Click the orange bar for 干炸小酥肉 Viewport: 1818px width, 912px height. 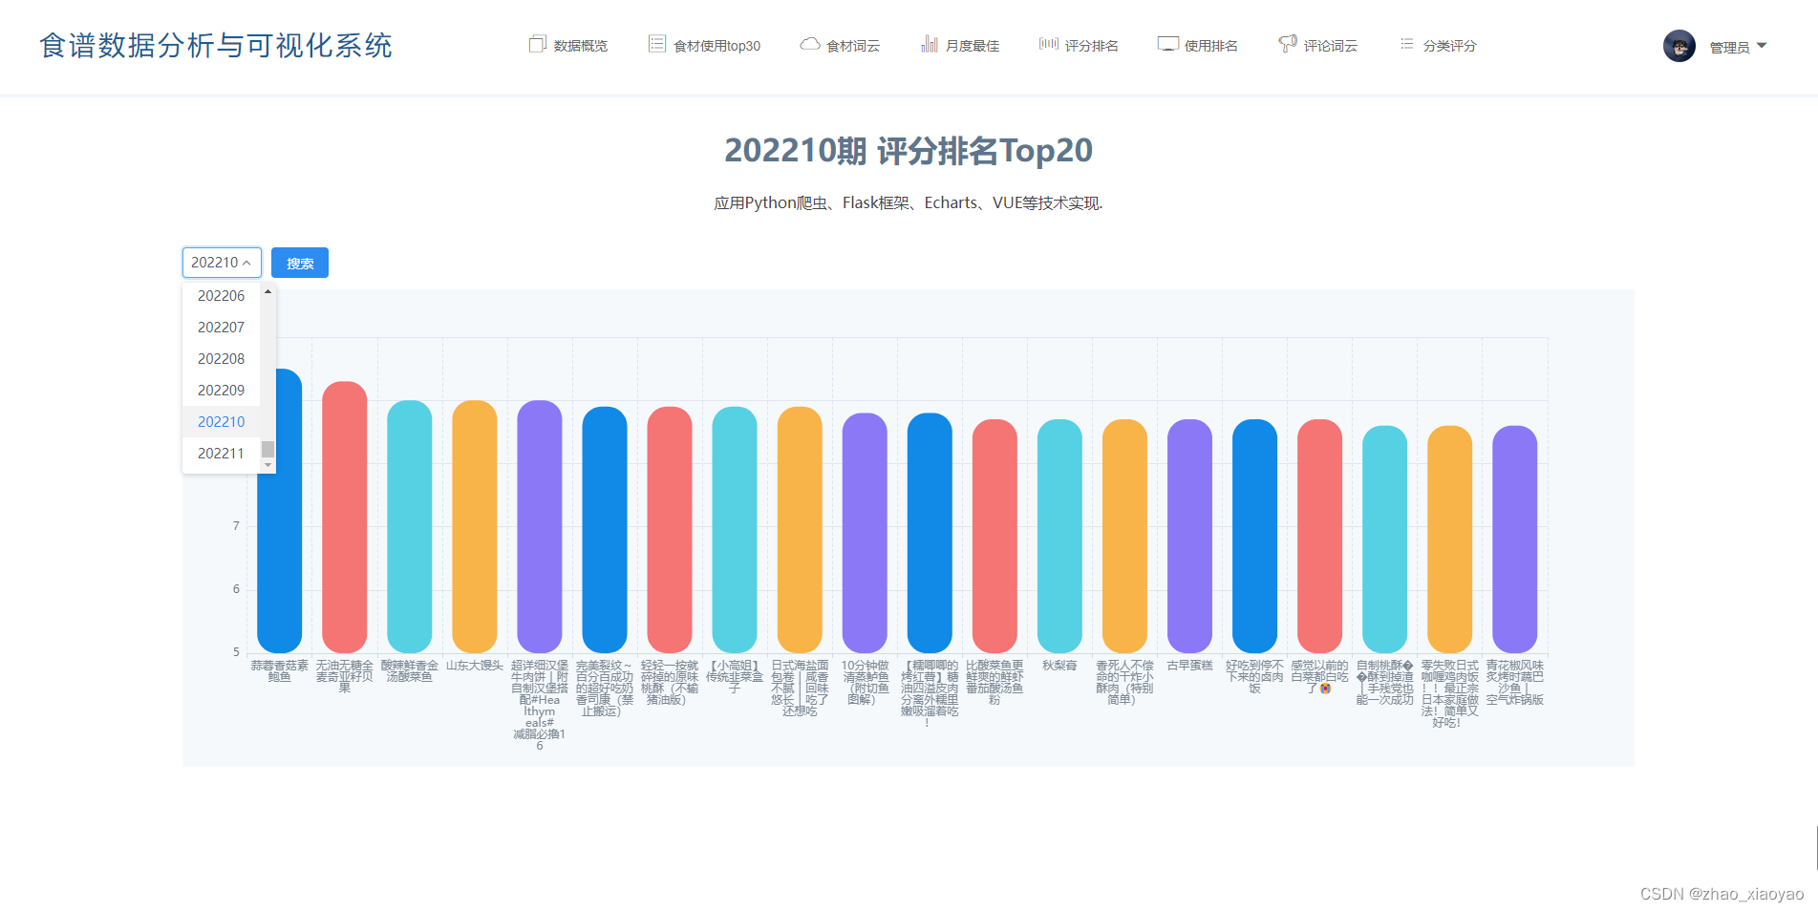1124,536
